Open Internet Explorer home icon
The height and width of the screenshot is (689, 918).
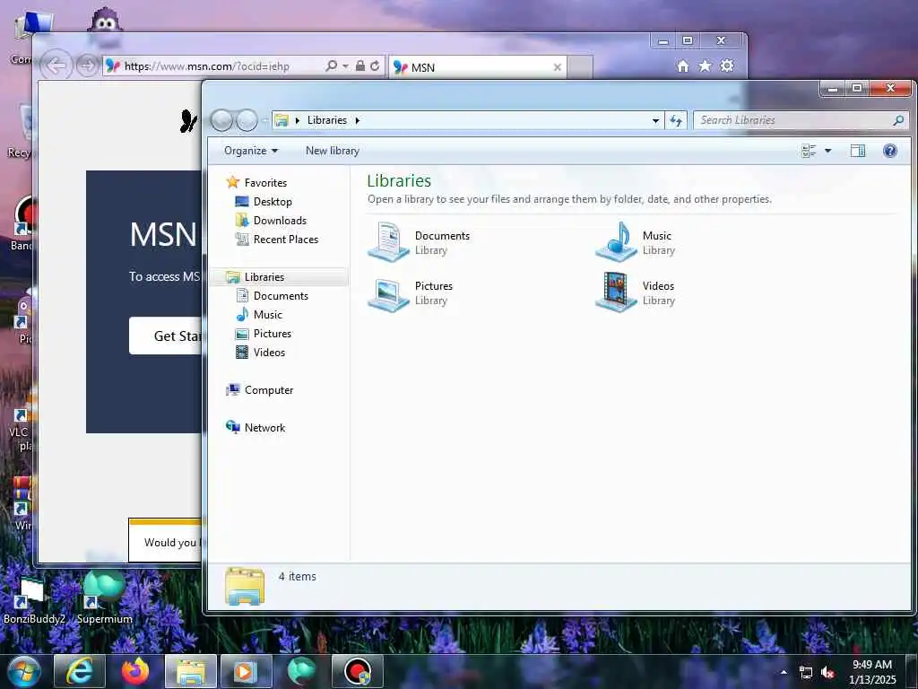(x=682, y=65)
